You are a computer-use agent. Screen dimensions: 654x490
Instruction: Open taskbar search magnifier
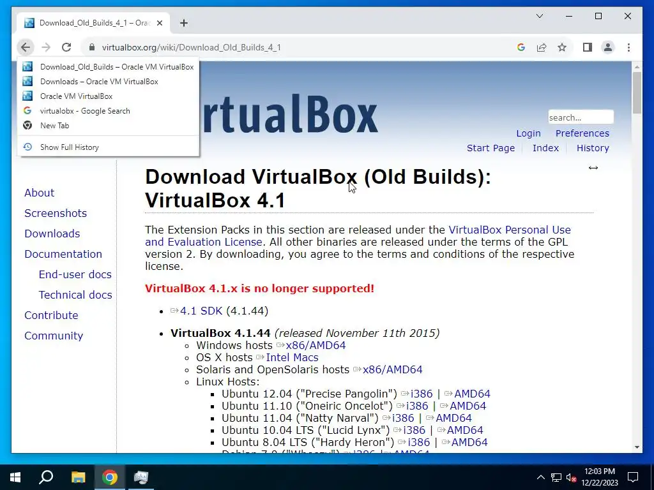[46, 477]
